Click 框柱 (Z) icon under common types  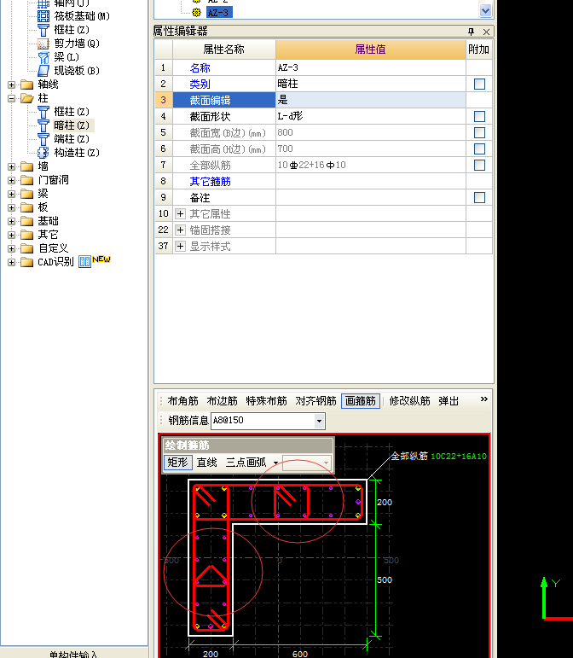(43, 30)
